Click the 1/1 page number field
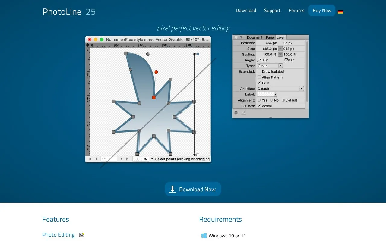The width and height of the screenshot is (386, 241). click(109, 159)
